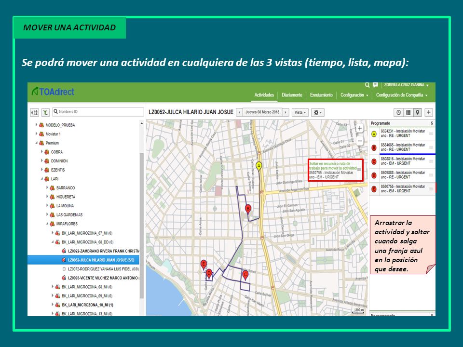Open the ZORRILLA CRUZ GIANINA user menu
Image resolution: width=463 pixels, height=347 pixels.
406,85
